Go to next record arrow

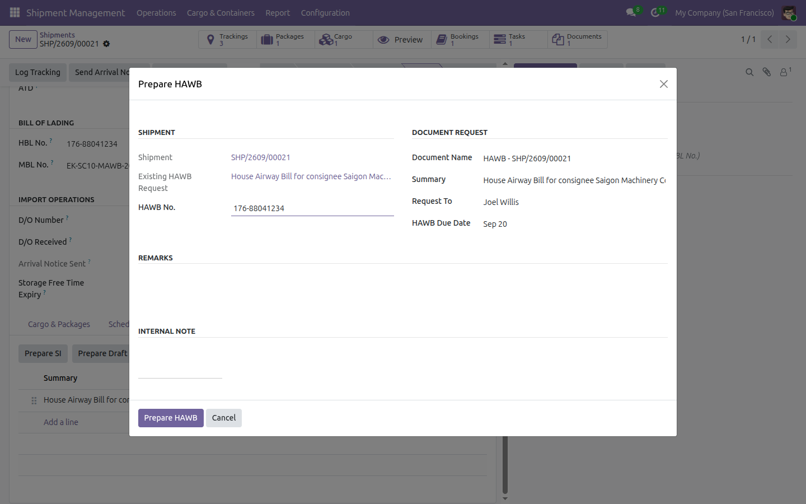pos(788,39)
